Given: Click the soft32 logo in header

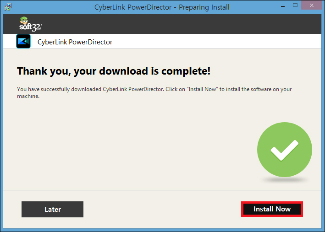Looking at the screenshot, I should point(30,24).
